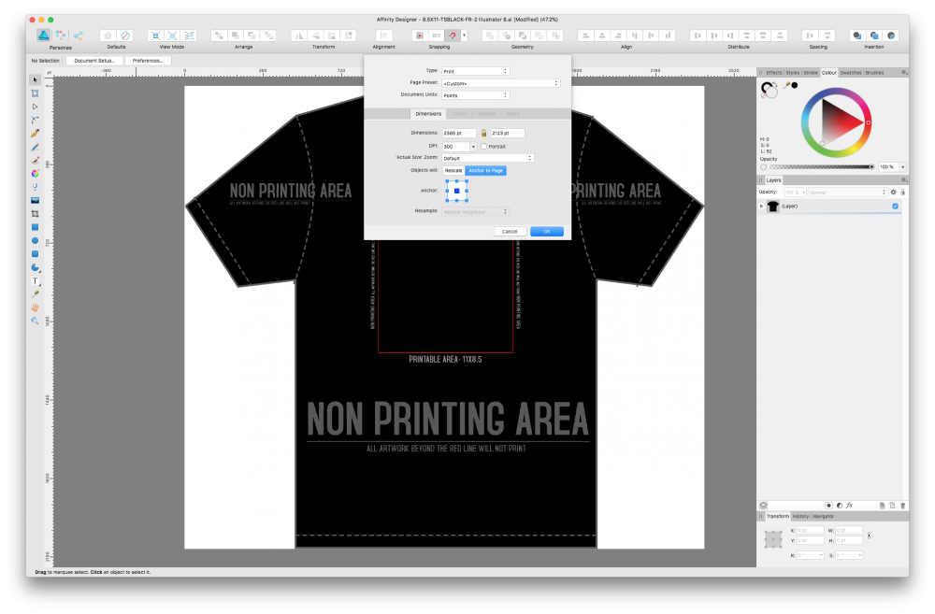Switch to the Brushes panel tab
Image resolution: width=935 pixels, height=614 pixels.
click(875, 73)
